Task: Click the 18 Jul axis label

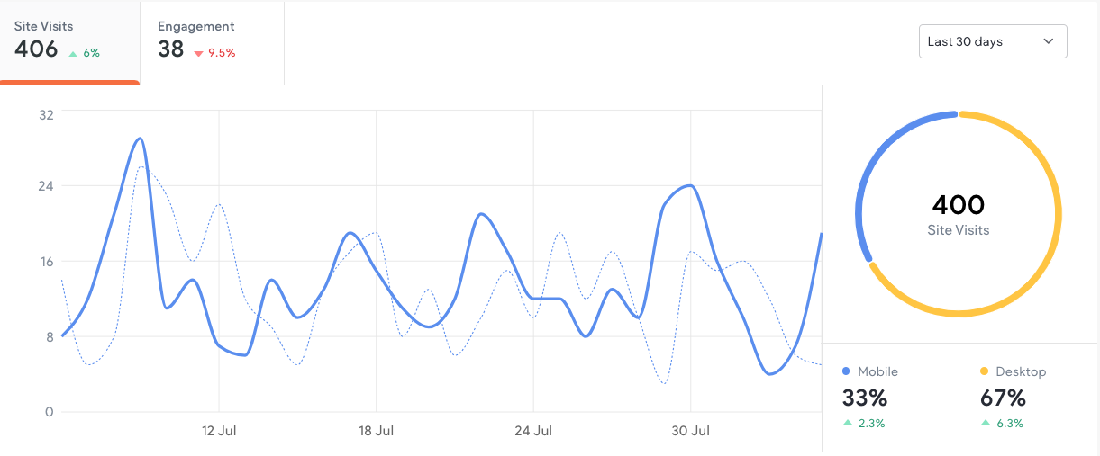Action: 377,431
